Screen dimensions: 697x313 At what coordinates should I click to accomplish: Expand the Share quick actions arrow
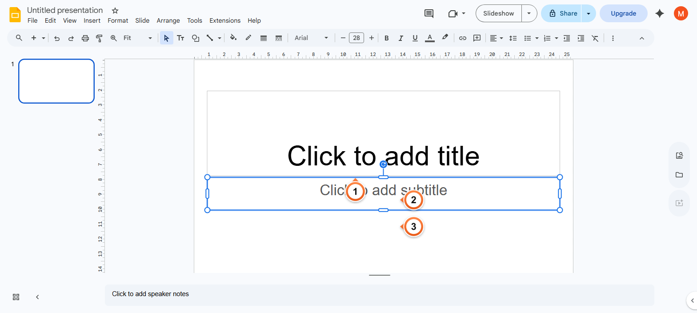coord(589,13)
